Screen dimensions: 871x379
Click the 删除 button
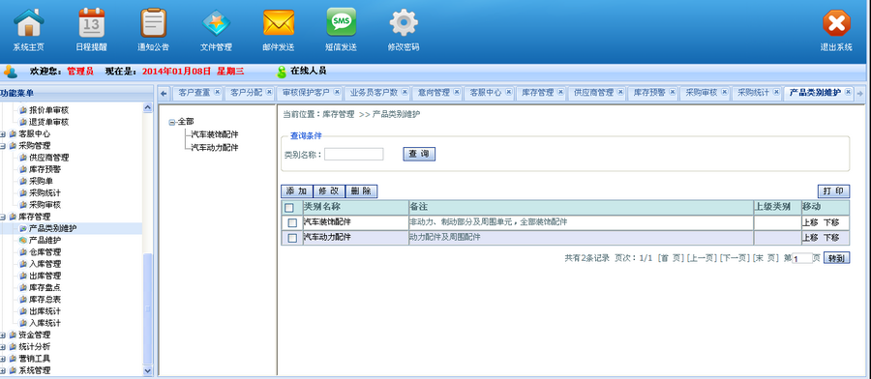pos(361,190)
